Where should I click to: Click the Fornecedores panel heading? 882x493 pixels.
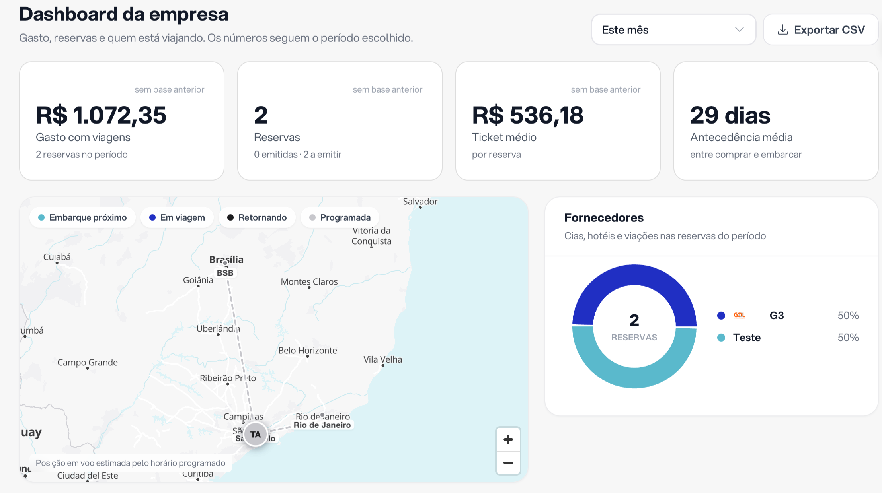coord(604,218)
